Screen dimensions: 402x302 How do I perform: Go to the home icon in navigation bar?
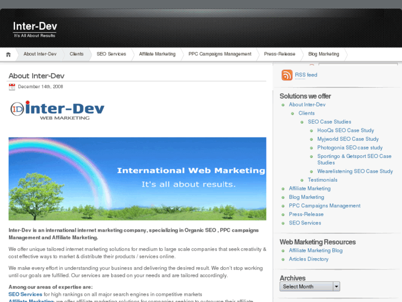pos(8,54)
